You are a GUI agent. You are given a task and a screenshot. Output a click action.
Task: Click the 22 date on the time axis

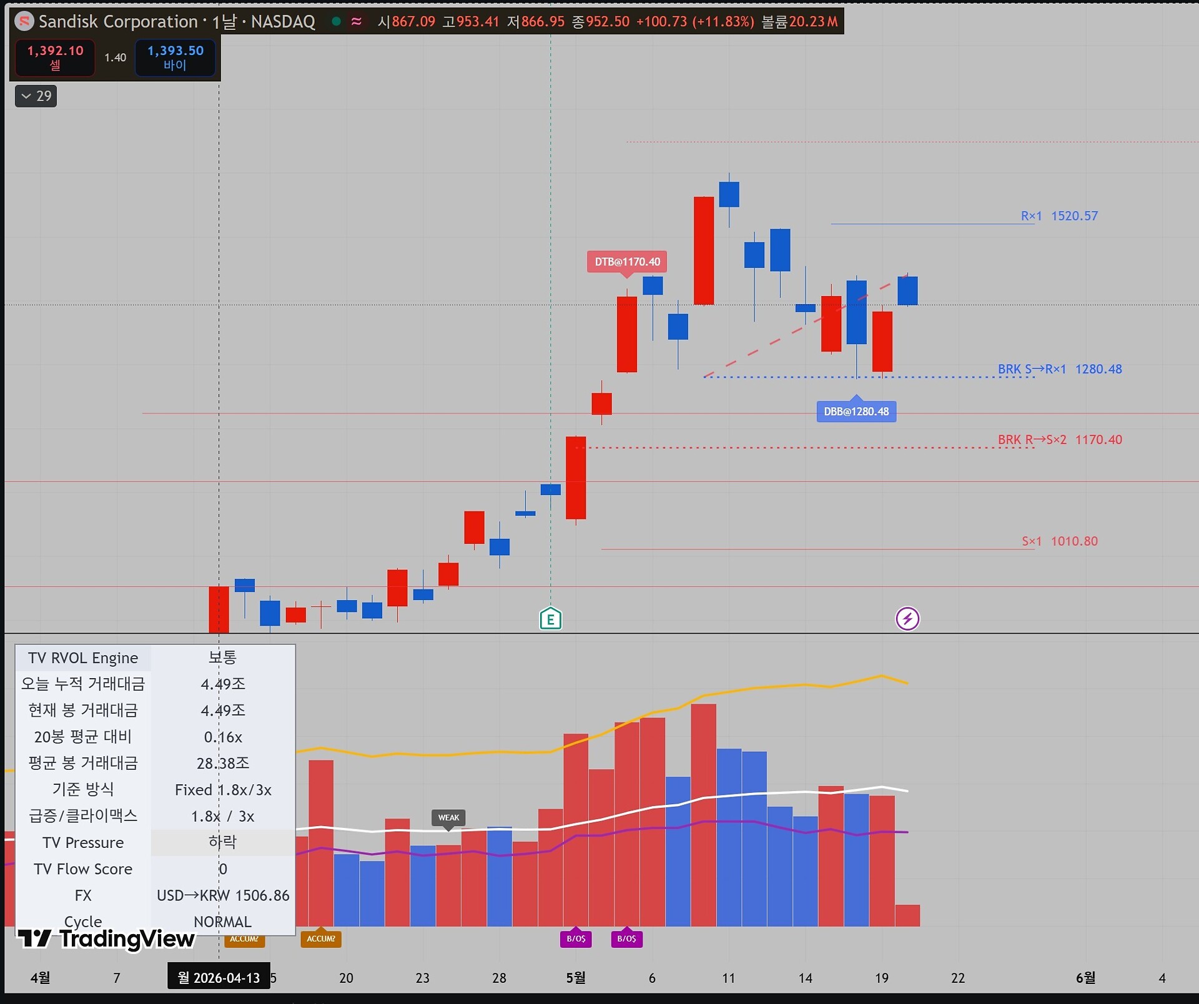point(958,978)
